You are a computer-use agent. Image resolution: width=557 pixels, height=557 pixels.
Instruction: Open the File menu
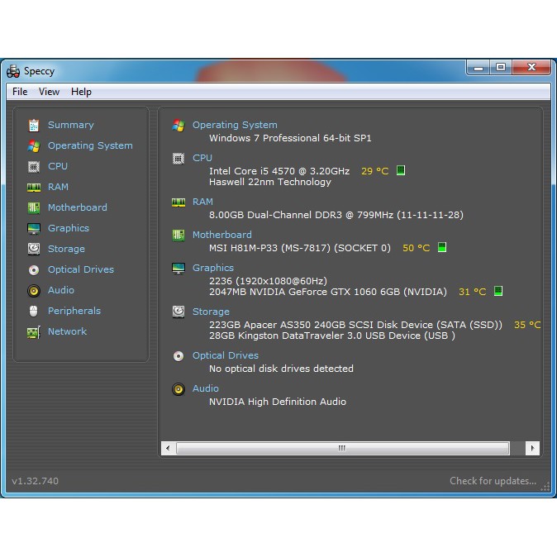[20, 92]
